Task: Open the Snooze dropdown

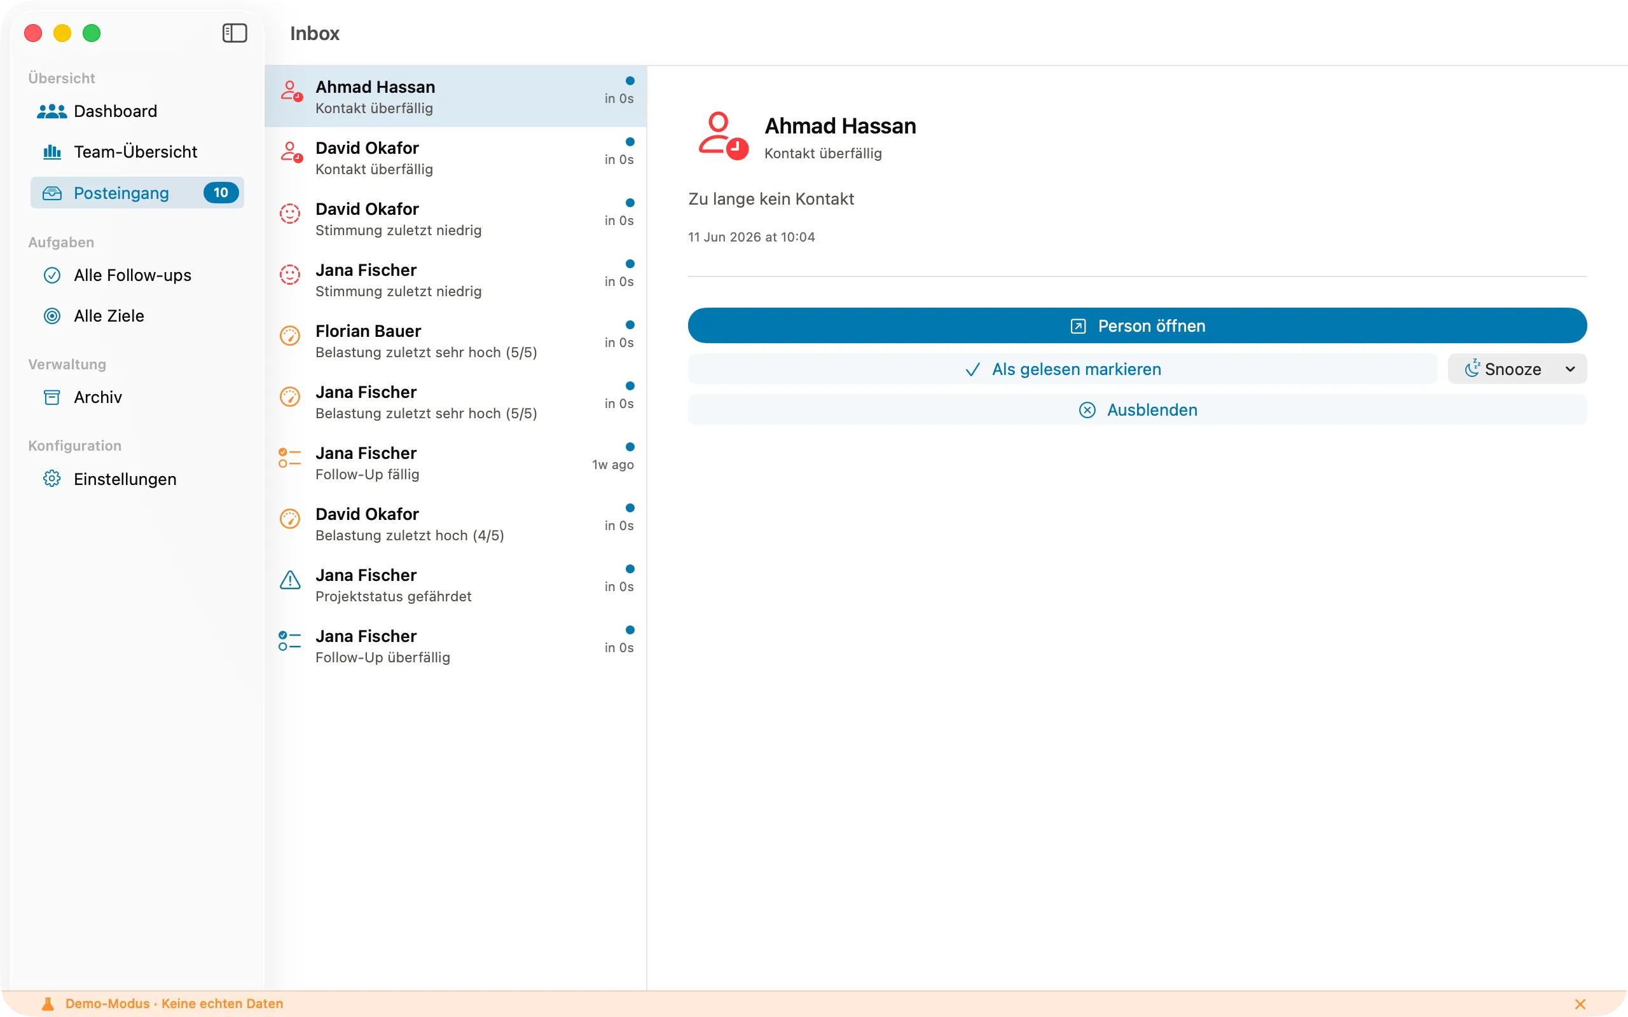Action: click(1517, 369)
